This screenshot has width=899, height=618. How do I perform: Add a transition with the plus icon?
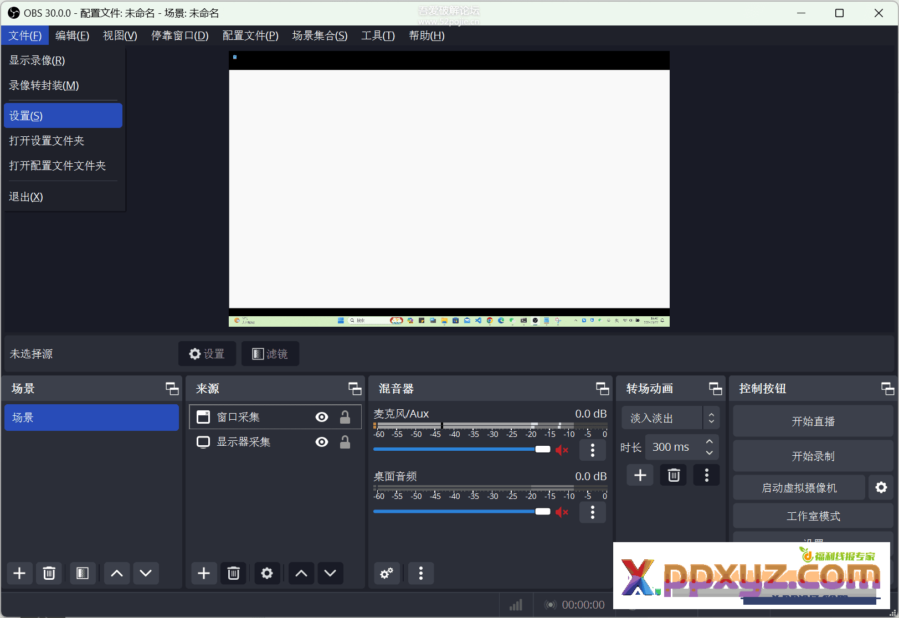640,475
